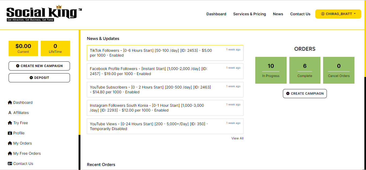Open Profile from the sidebar
This screenshot has height=170, width=366.
tap(16, 133)
